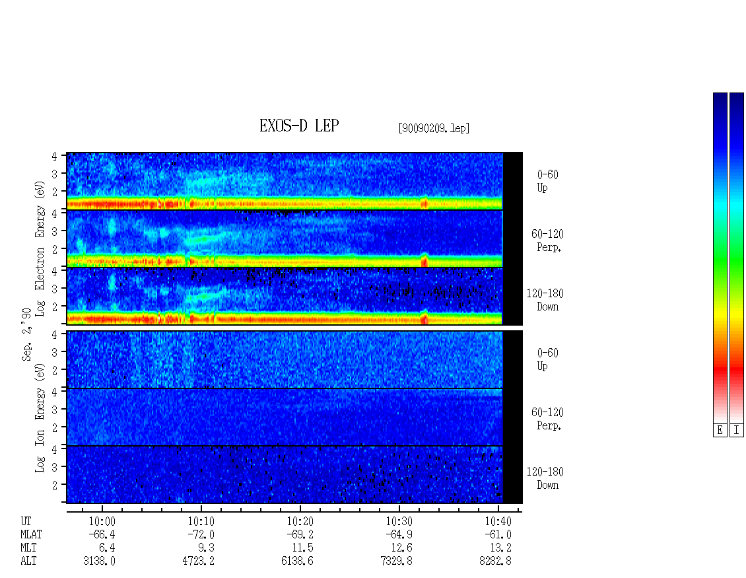Click the MLAT value -61.0
Image resolution: width=746 pixels, height=578 pixels.
click(x=498, y=534)
